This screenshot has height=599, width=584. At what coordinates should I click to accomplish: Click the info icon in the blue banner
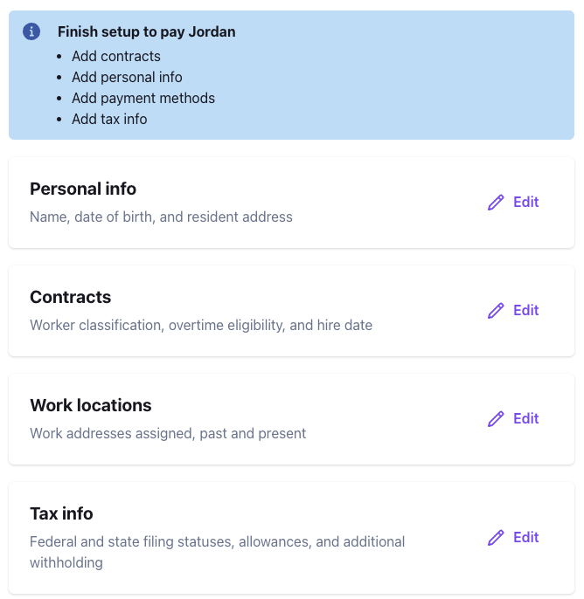pos(31,31)
